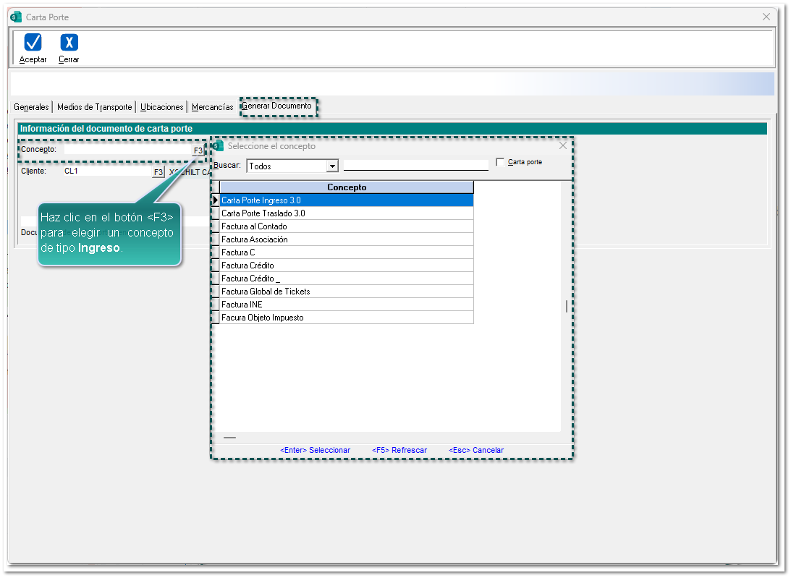Screen dimensions: 791x578
Task: Click the vertical scrollbar handle in concept list
Action: pyautogui.click(x=567, y=306)
